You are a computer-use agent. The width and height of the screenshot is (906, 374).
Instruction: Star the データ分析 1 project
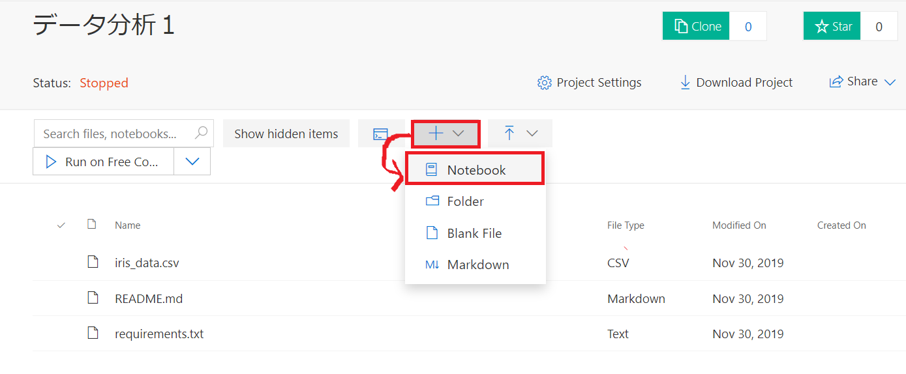[832, 27]
